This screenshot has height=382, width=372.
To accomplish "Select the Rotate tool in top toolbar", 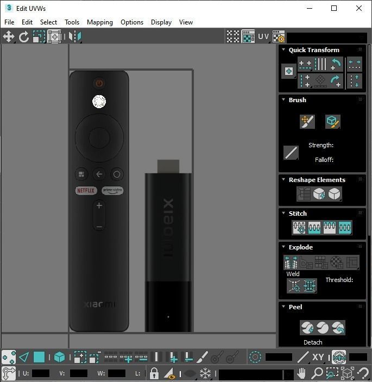I will (x=24, y=36).
